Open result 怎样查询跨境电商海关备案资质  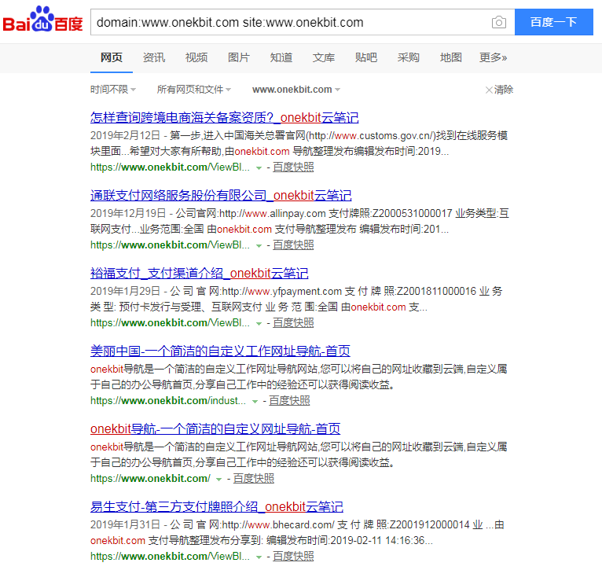coord(224,117)
